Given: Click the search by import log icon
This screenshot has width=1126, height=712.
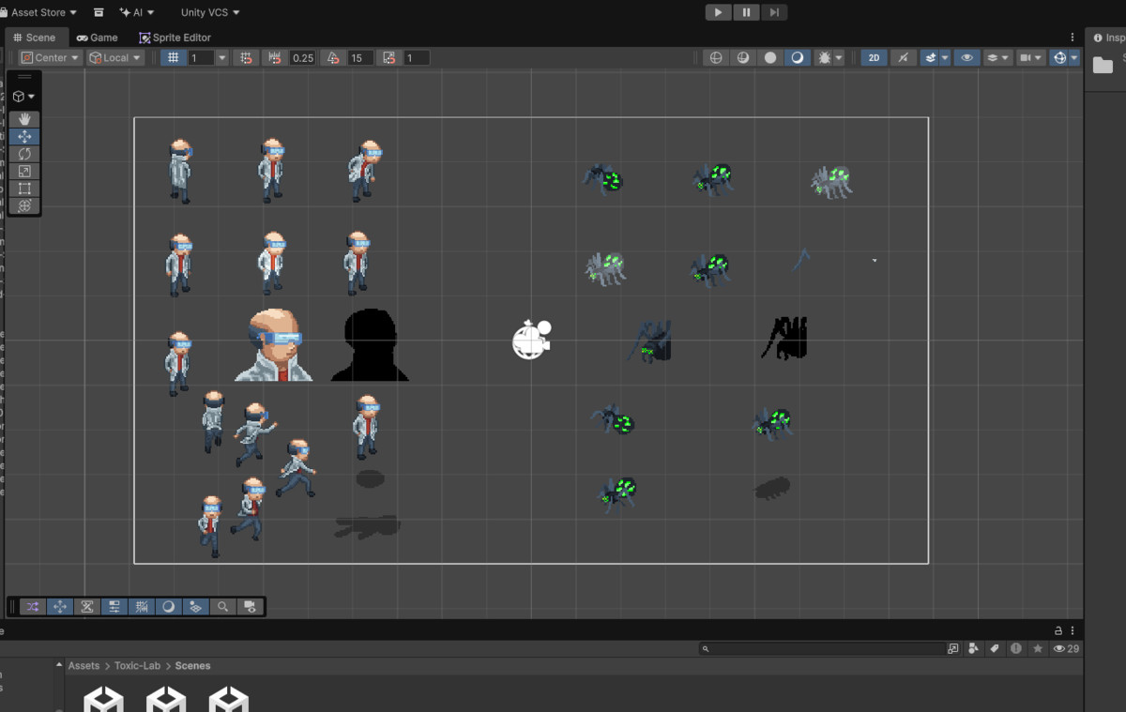Looking at the screenshot, I should pos(1016,648).
